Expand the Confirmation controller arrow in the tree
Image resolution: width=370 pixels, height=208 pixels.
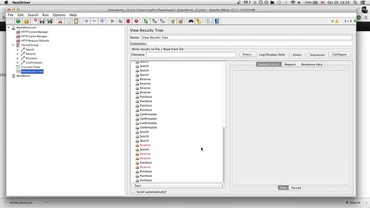point(18,63)
